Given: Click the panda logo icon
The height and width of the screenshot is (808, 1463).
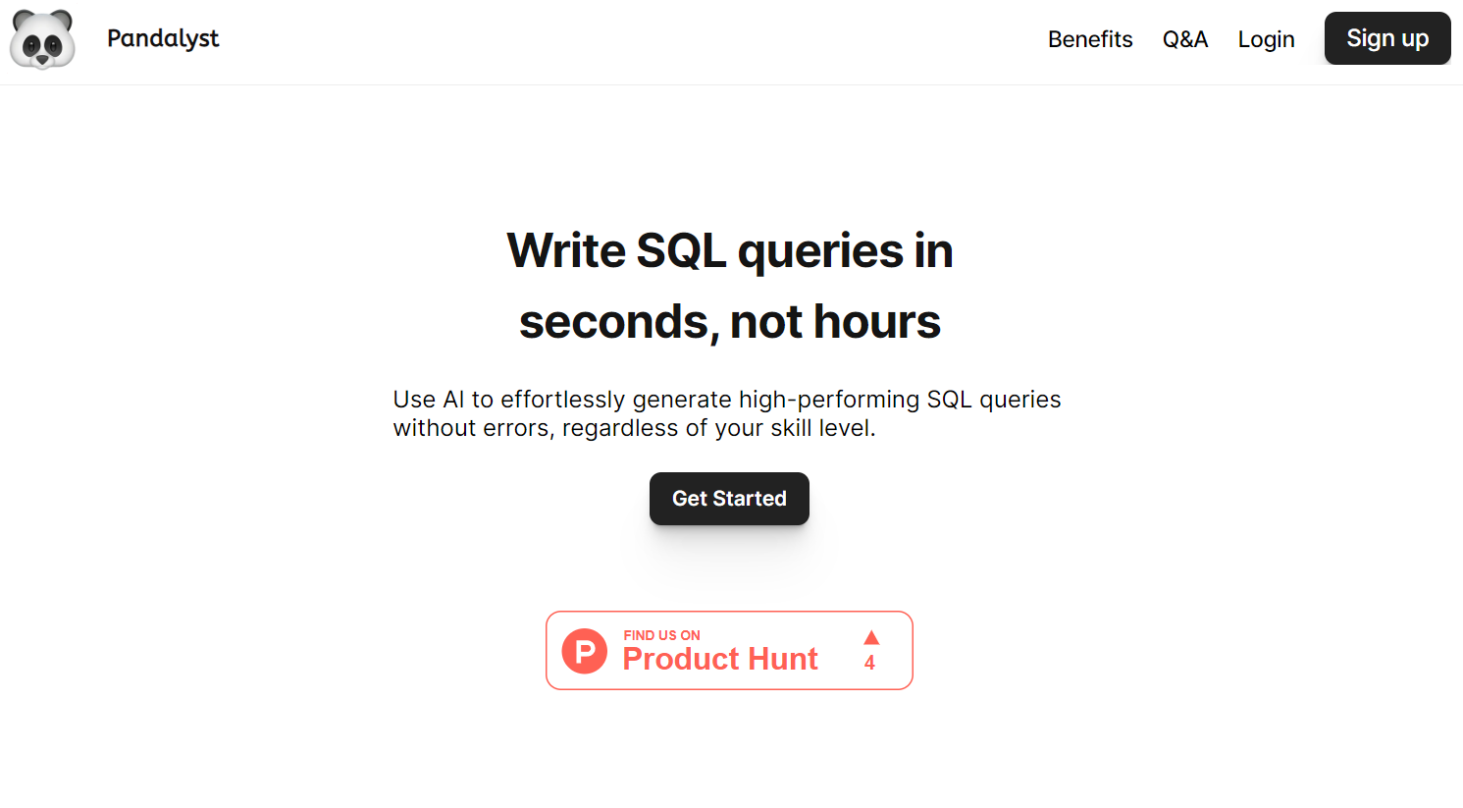Looking at the screenshot, I should [42, 39].
